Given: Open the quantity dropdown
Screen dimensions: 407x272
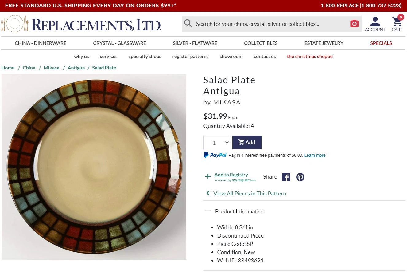Looking at the screenshot, I should coord(217,143).
